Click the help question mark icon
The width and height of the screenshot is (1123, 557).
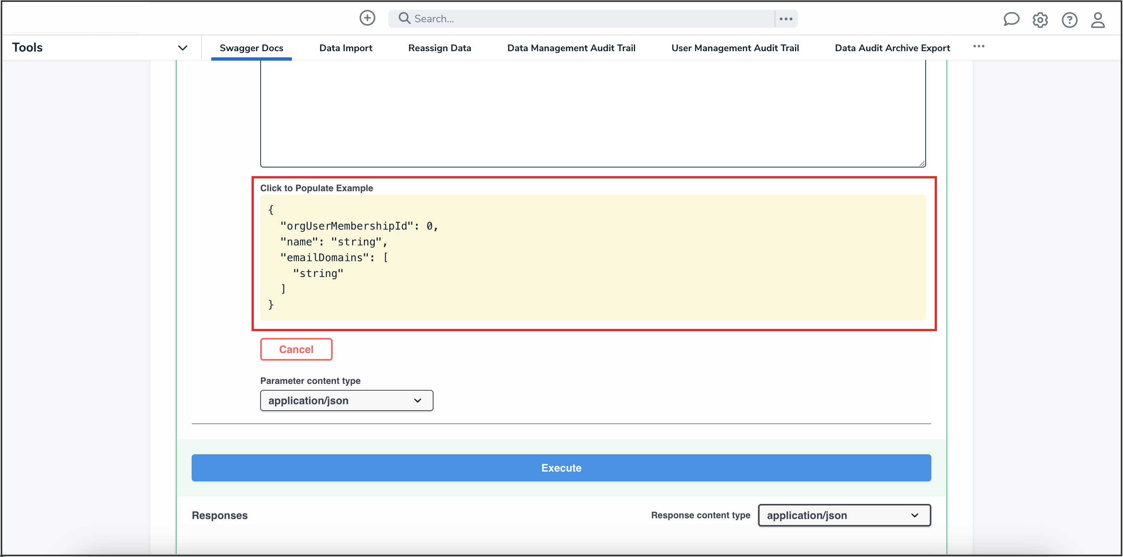pyautogui.click(x=1070, y=20)
